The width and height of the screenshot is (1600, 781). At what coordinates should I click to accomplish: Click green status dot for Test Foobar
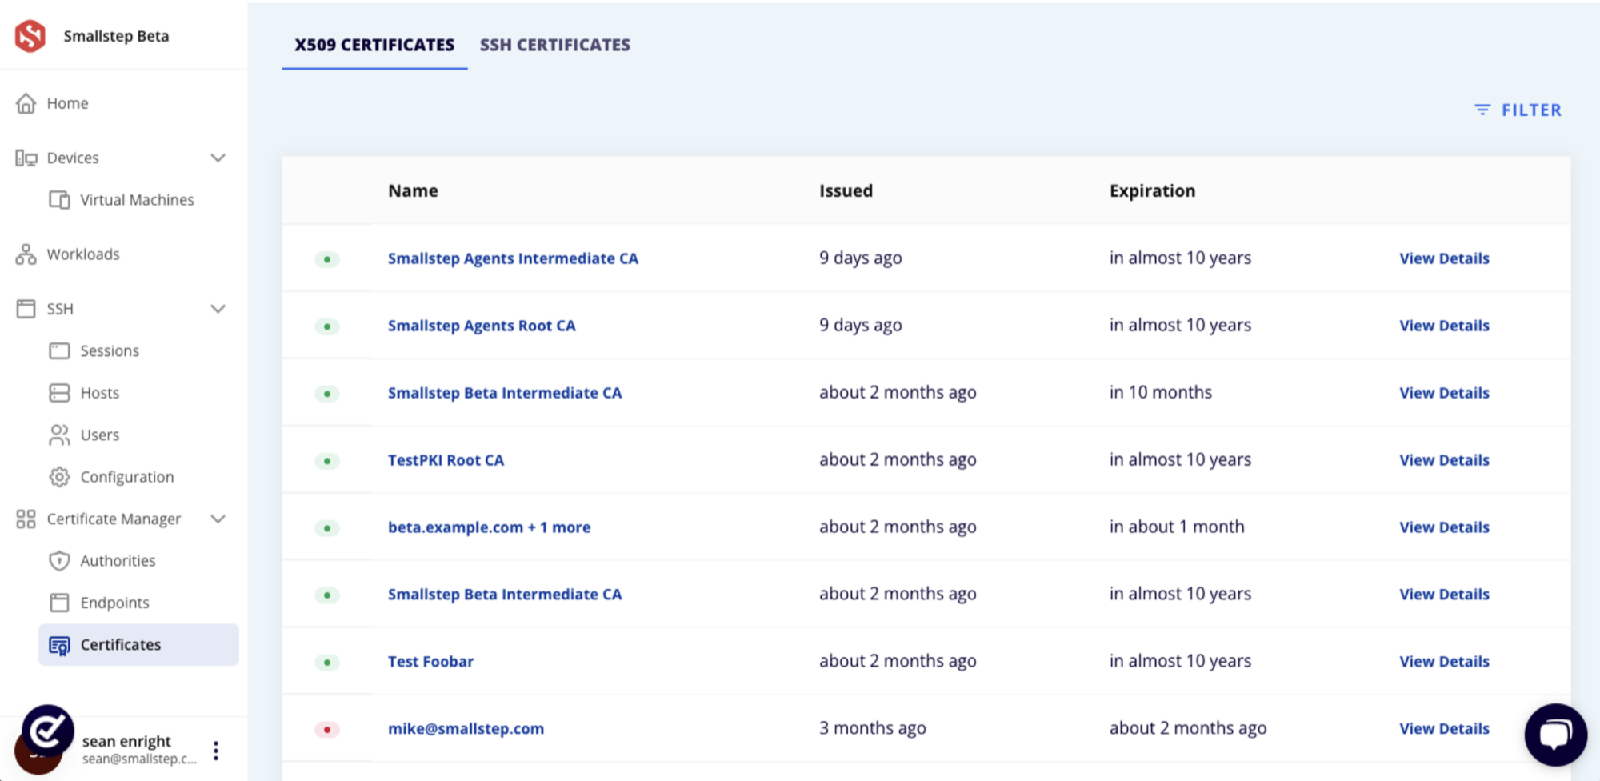click(x=327, y=663)
